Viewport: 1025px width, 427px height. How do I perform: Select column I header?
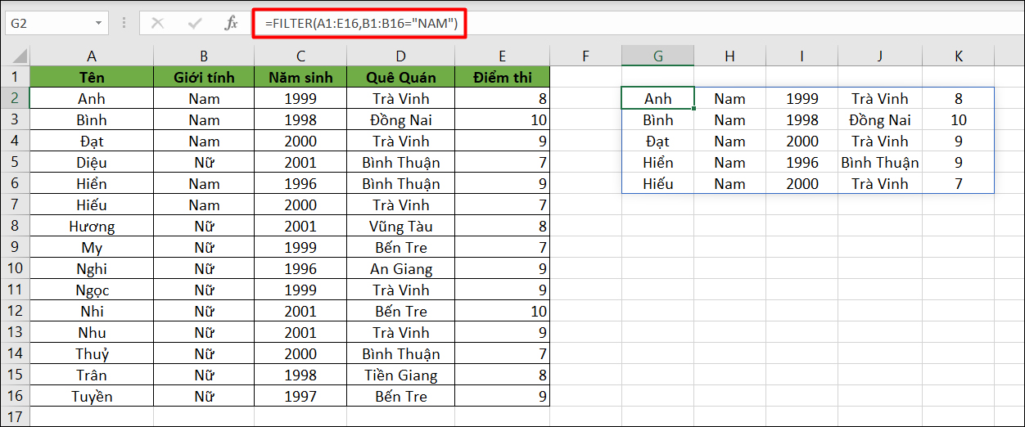801,56
